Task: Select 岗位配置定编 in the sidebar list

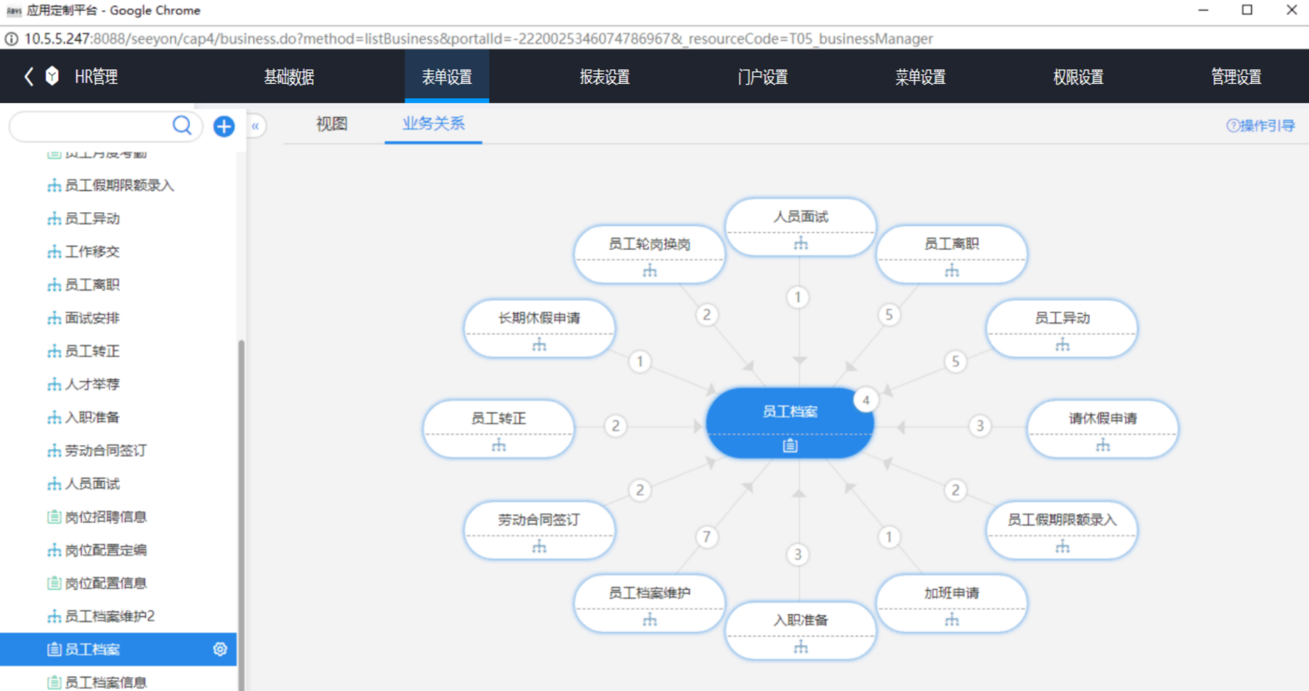Action: 106,550
